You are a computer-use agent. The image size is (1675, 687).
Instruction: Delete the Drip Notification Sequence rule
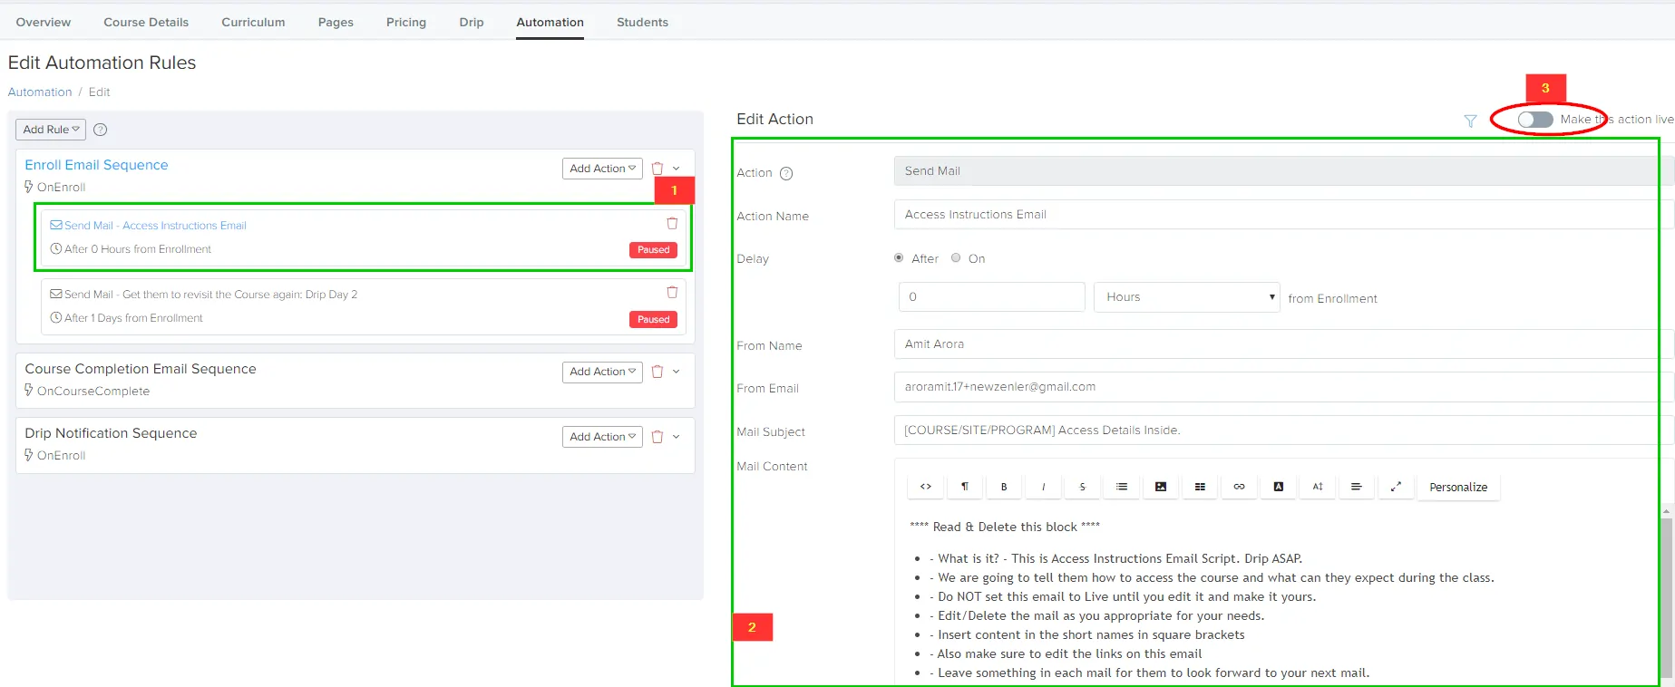tap(657, 437)
